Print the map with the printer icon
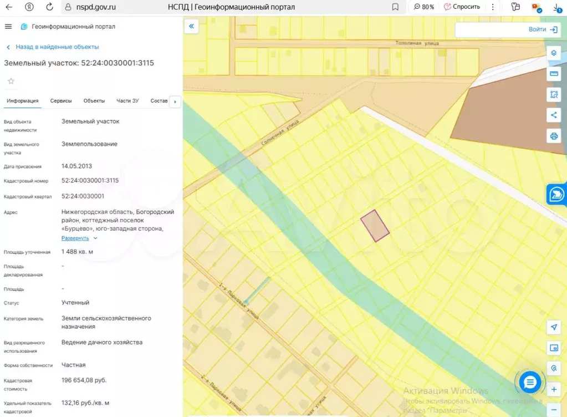 pyautogui.click(x=554, y=136)
